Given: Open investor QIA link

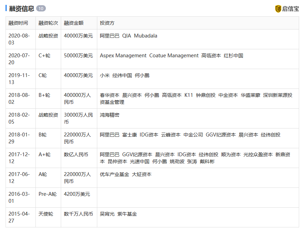Looking at the screenshot, I should (126, 36).
